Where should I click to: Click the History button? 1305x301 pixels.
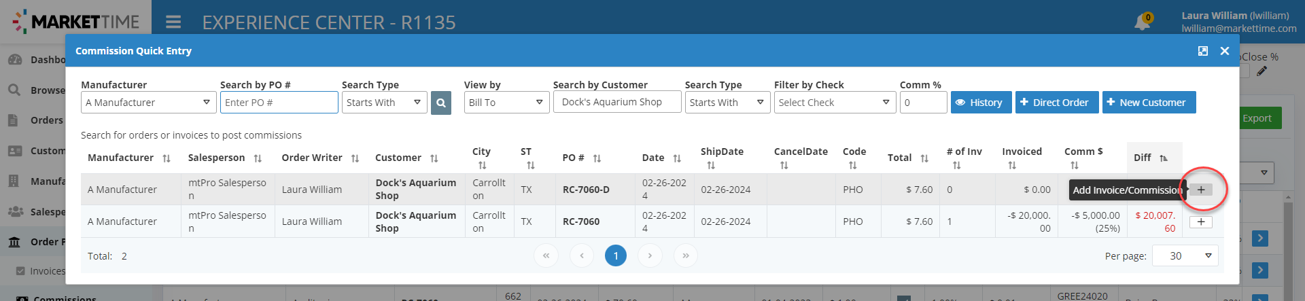coord(980,103)
